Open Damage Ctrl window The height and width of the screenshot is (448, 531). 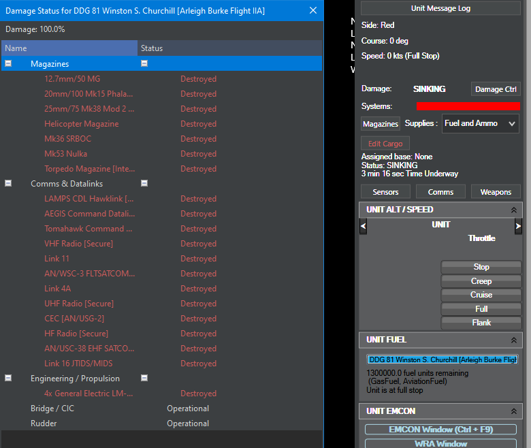pyautogui.click(x=496, y=89)
